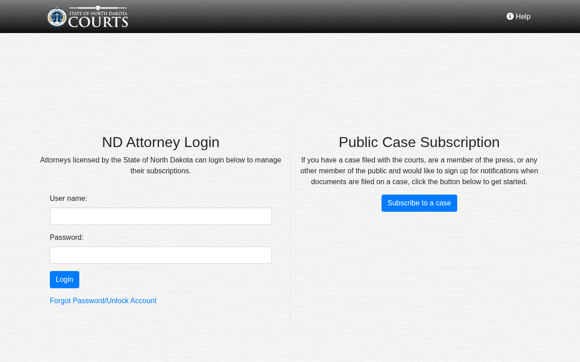Click the blue Login button
Viewport: 580px width, 362px height.
tap(64, 280)
